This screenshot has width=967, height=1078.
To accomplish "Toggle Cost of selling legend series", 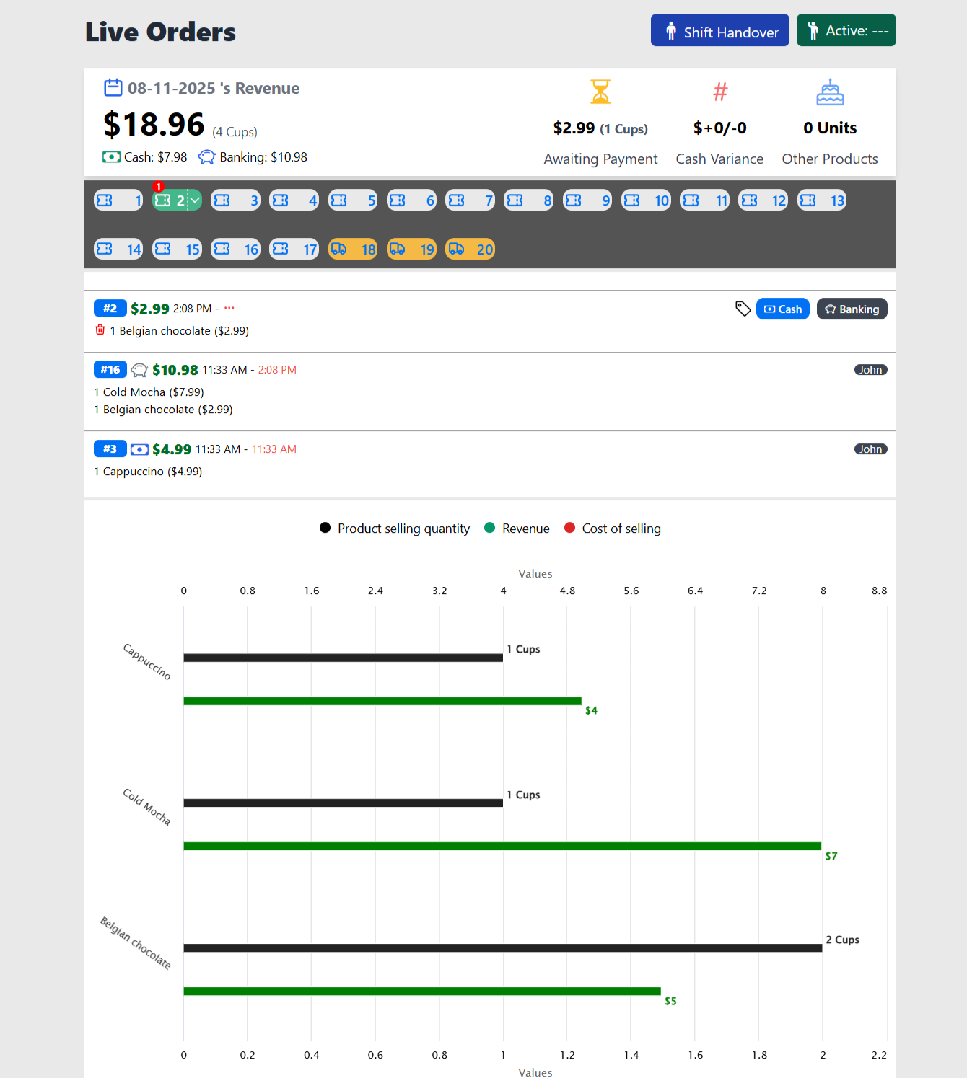I will pyautogui.click(x=613, y=529).
